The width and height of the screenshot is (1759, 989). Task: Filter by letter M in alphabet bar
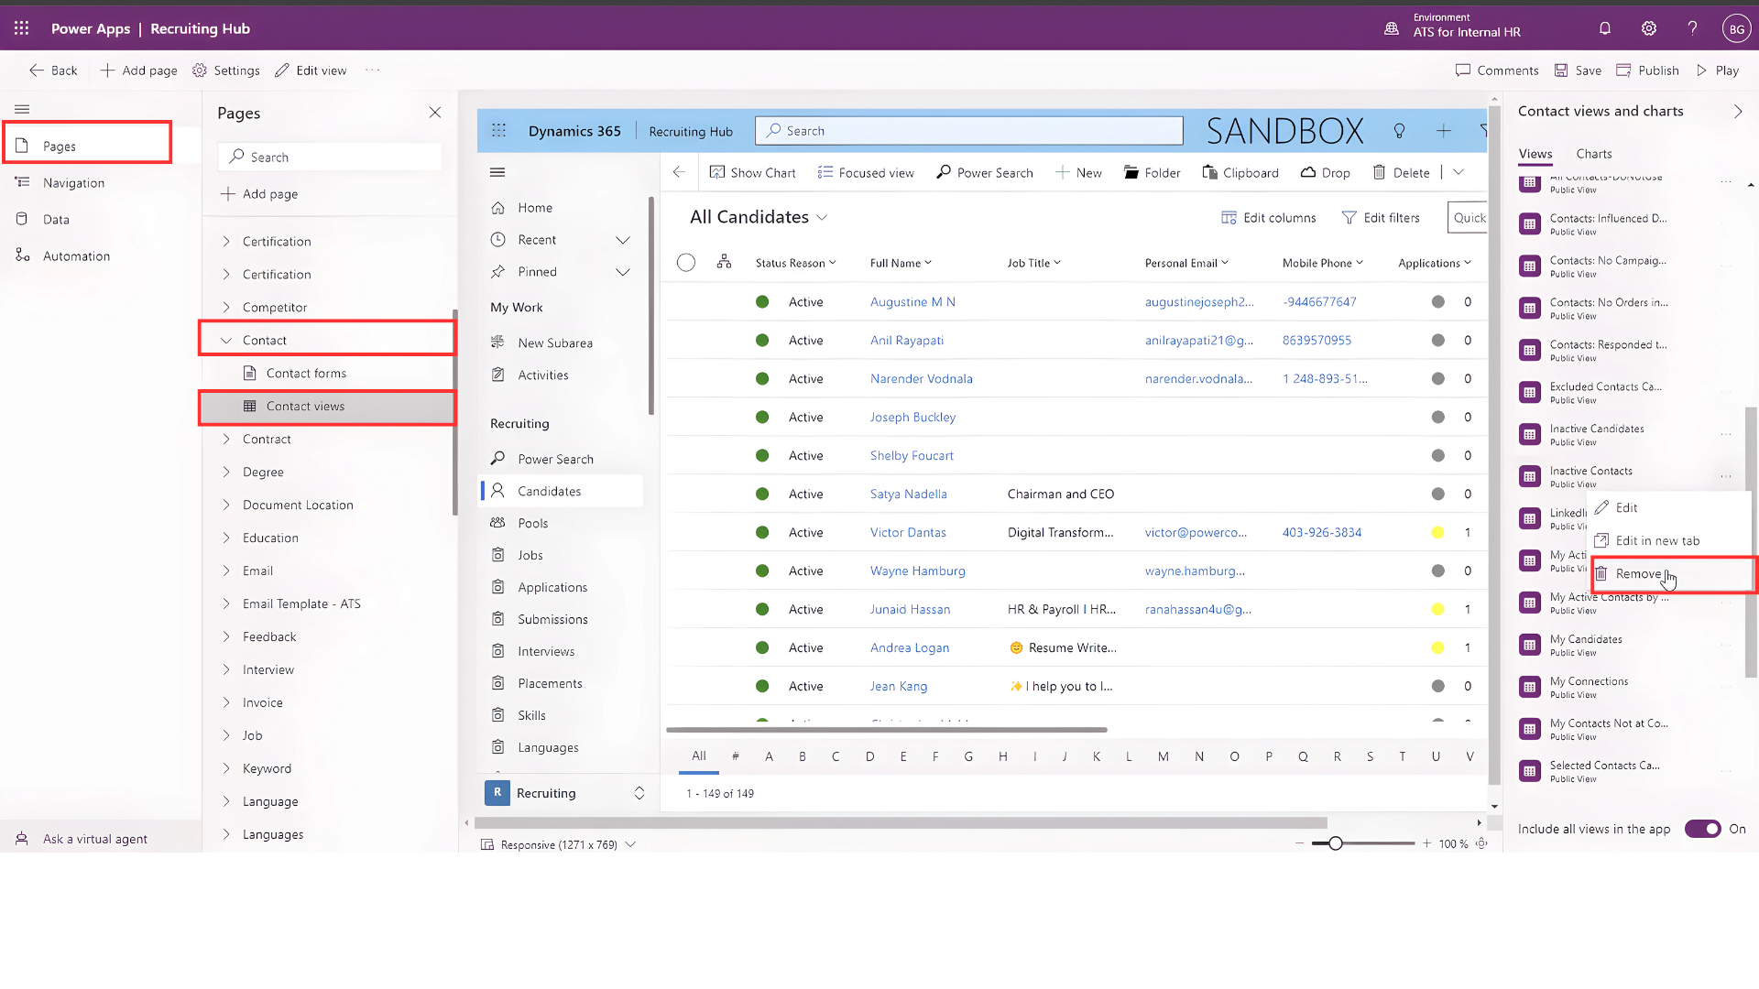coord(1163,756)
